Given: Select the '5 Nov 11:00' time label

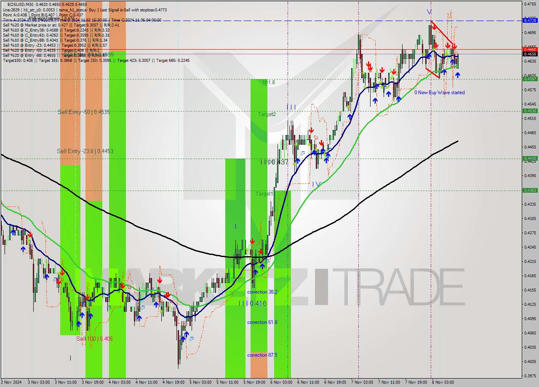Looking at the screenshot, I should click(x=227, y=382).
